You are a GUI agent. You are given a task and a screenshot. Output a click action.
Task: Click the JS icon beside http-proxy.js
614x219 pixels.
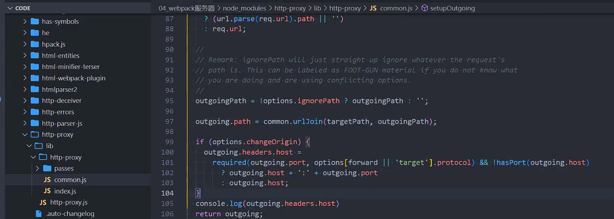pos(43,202)
